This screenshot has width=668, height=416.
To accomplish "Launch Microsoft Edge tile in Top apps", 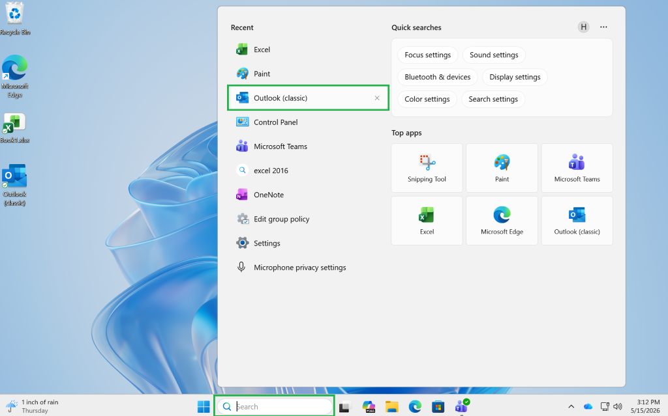I will [x=502, y=221].
